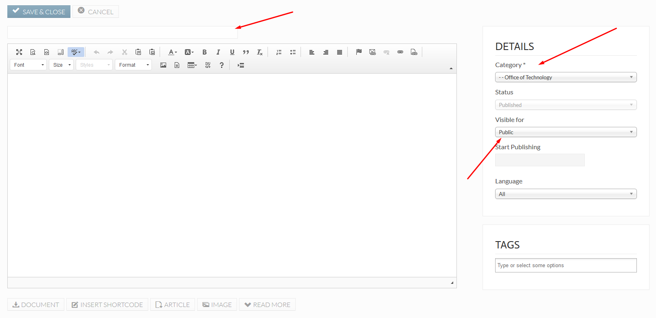Click the Tags input field
The height and width of the screenshot is (318, 656).
click(x=566, y=265)
